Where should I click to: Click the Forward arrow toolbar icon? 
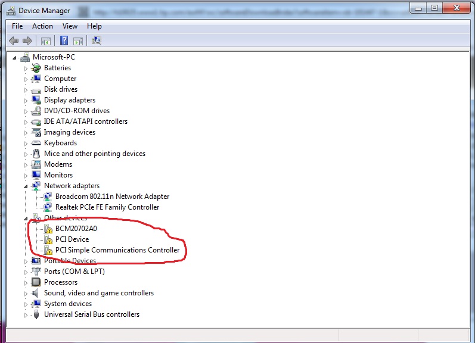click(27, 40)
